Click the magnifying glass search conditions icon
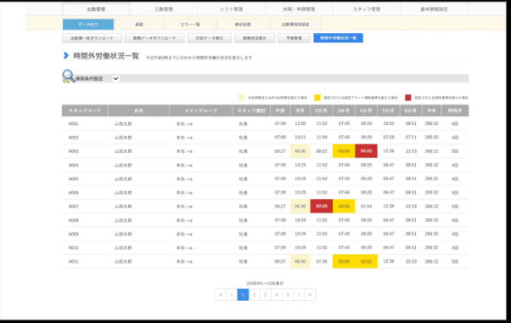This screenshot has width=511, height=323. [69, 76]
